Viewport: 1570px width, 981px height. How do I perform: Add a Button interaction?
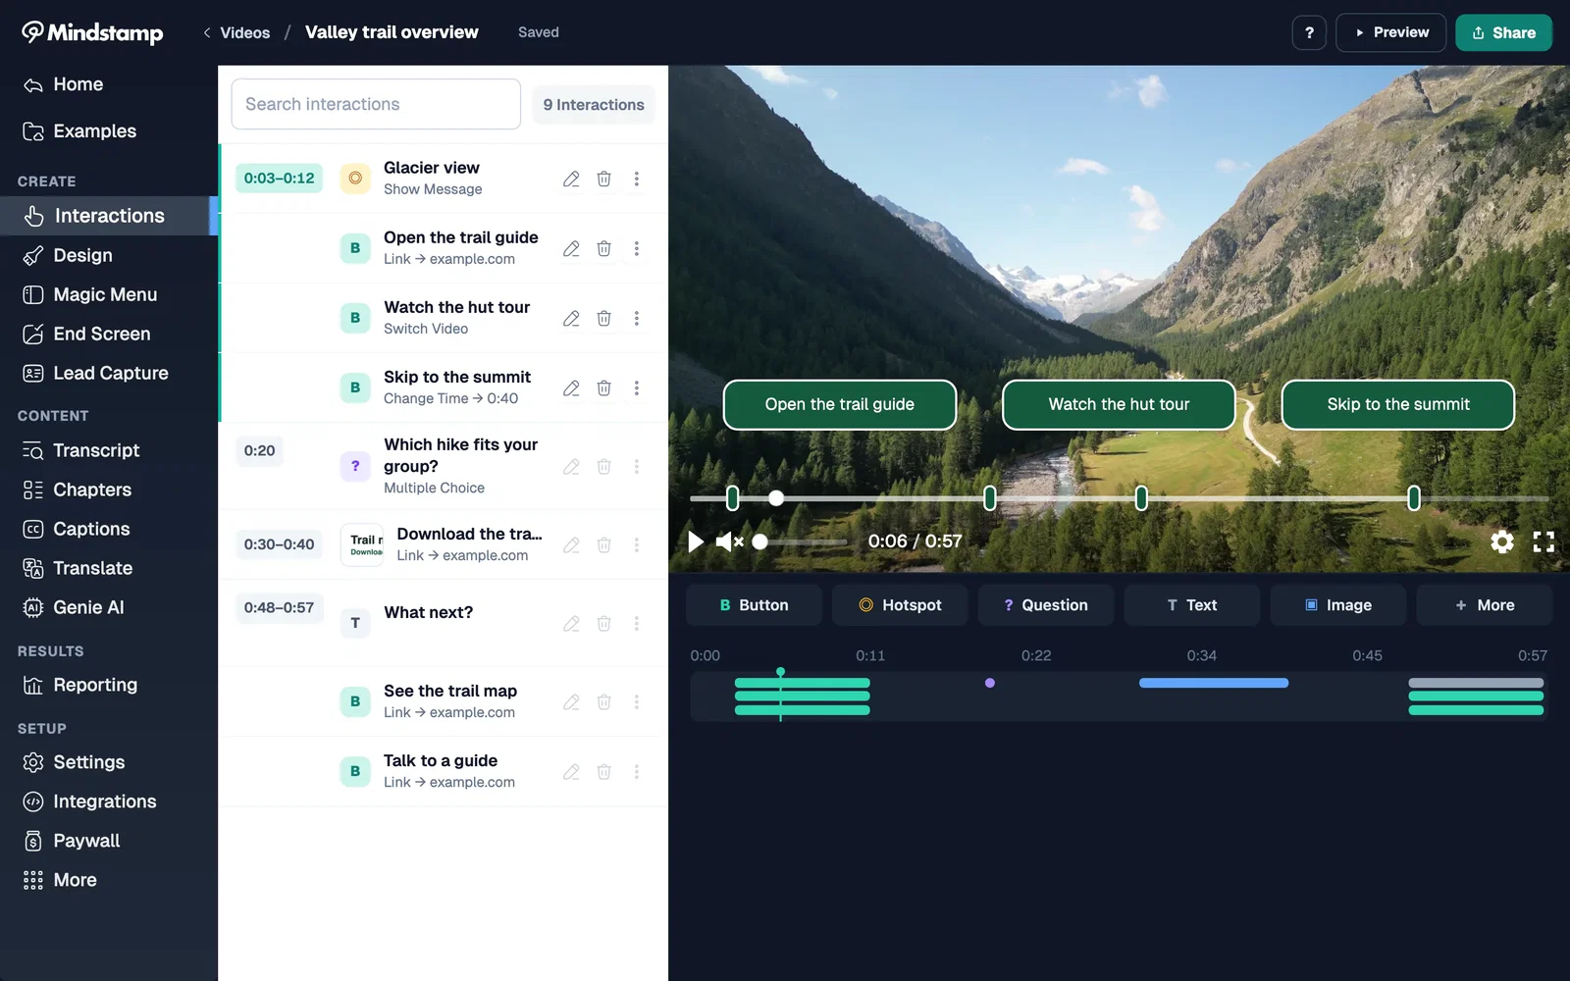(x=754, y=605)
